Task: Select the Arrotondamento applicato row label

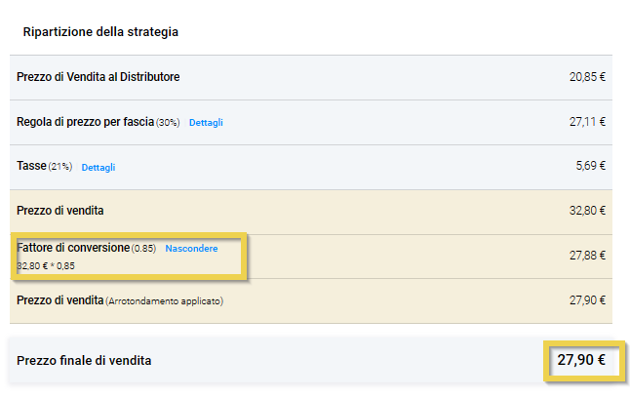Action: [x=165, y=301]
